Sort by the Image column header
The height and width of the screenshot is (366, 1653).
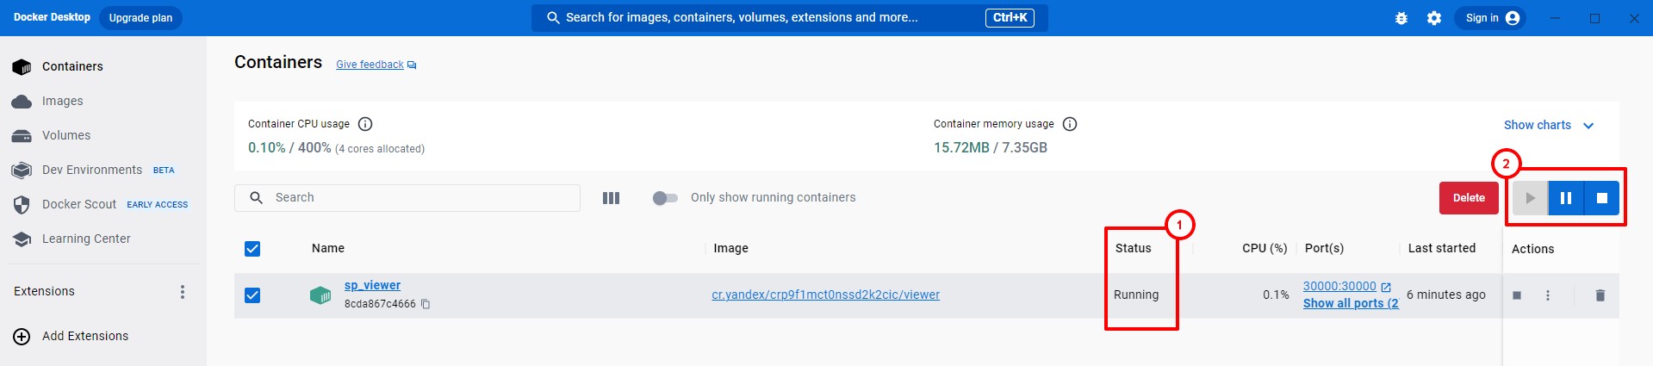(730, 248)
